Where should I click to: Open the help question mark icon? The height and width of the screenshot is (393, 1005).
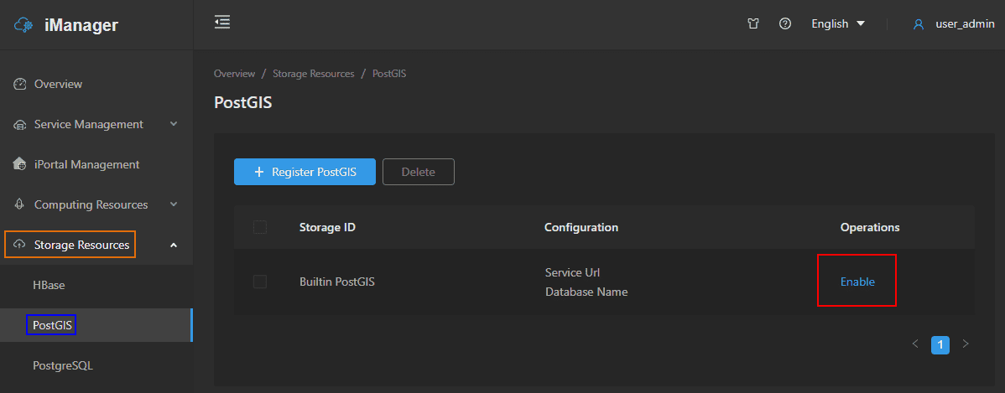[785, 24]
